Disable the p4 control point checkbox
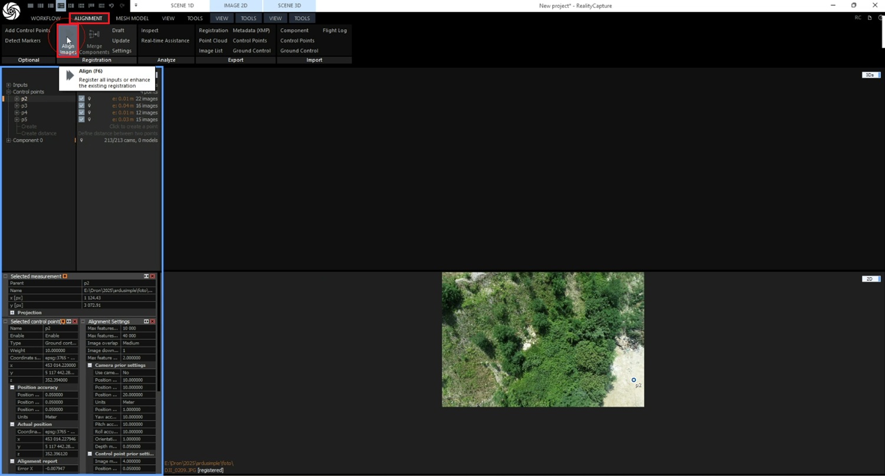 click(81, 113)
